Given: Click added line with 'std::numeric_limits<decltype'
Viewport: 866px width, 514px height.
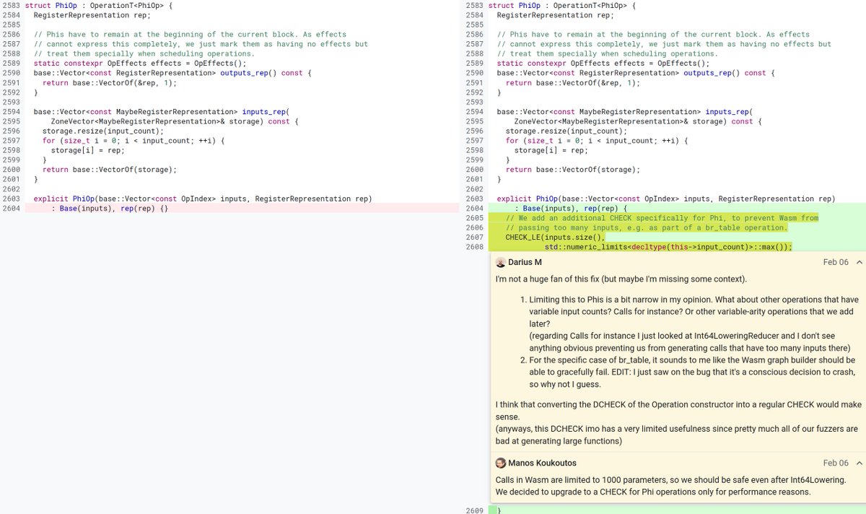Looking at the screenshot, I should click(x=668, y=247).
